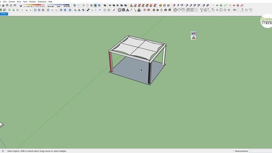
Task: Adjust the shadow date slider by month
Action: click(x=34, y=6)
